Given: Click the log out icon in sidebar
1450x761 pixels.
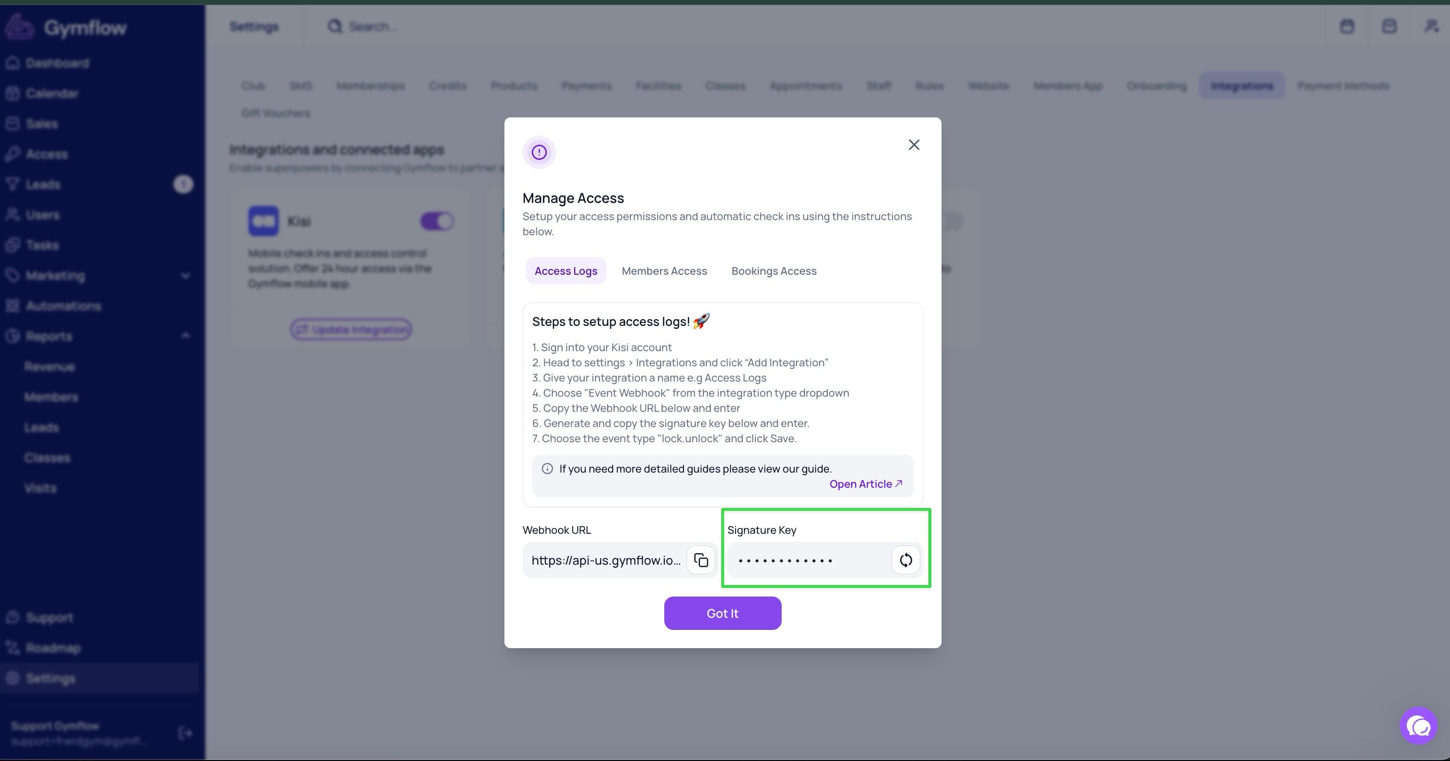Looking at the screenshot, I should pyautogui.click(x=185, y=733).
